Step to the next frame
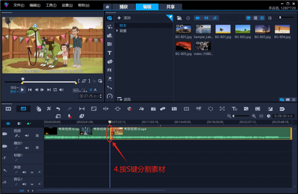The width and height of the screenshot is (298, 194). (x=42, y=90)
